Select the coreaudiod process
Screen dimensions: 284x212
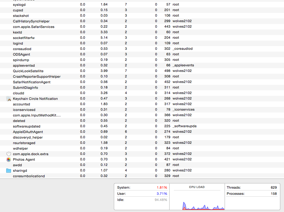point(142,49)
